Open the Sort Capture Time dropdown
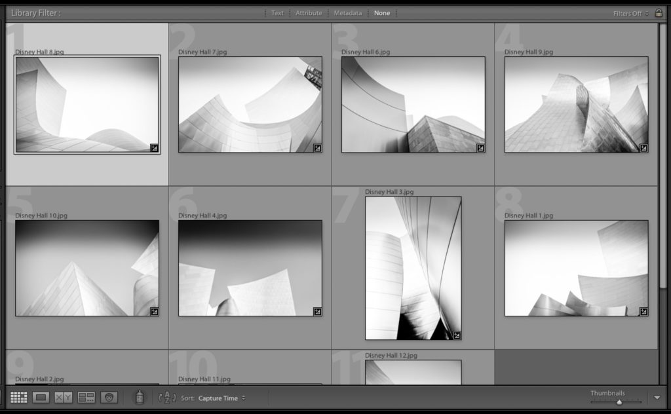Viewport: 671px width, 414px height. 221,398
